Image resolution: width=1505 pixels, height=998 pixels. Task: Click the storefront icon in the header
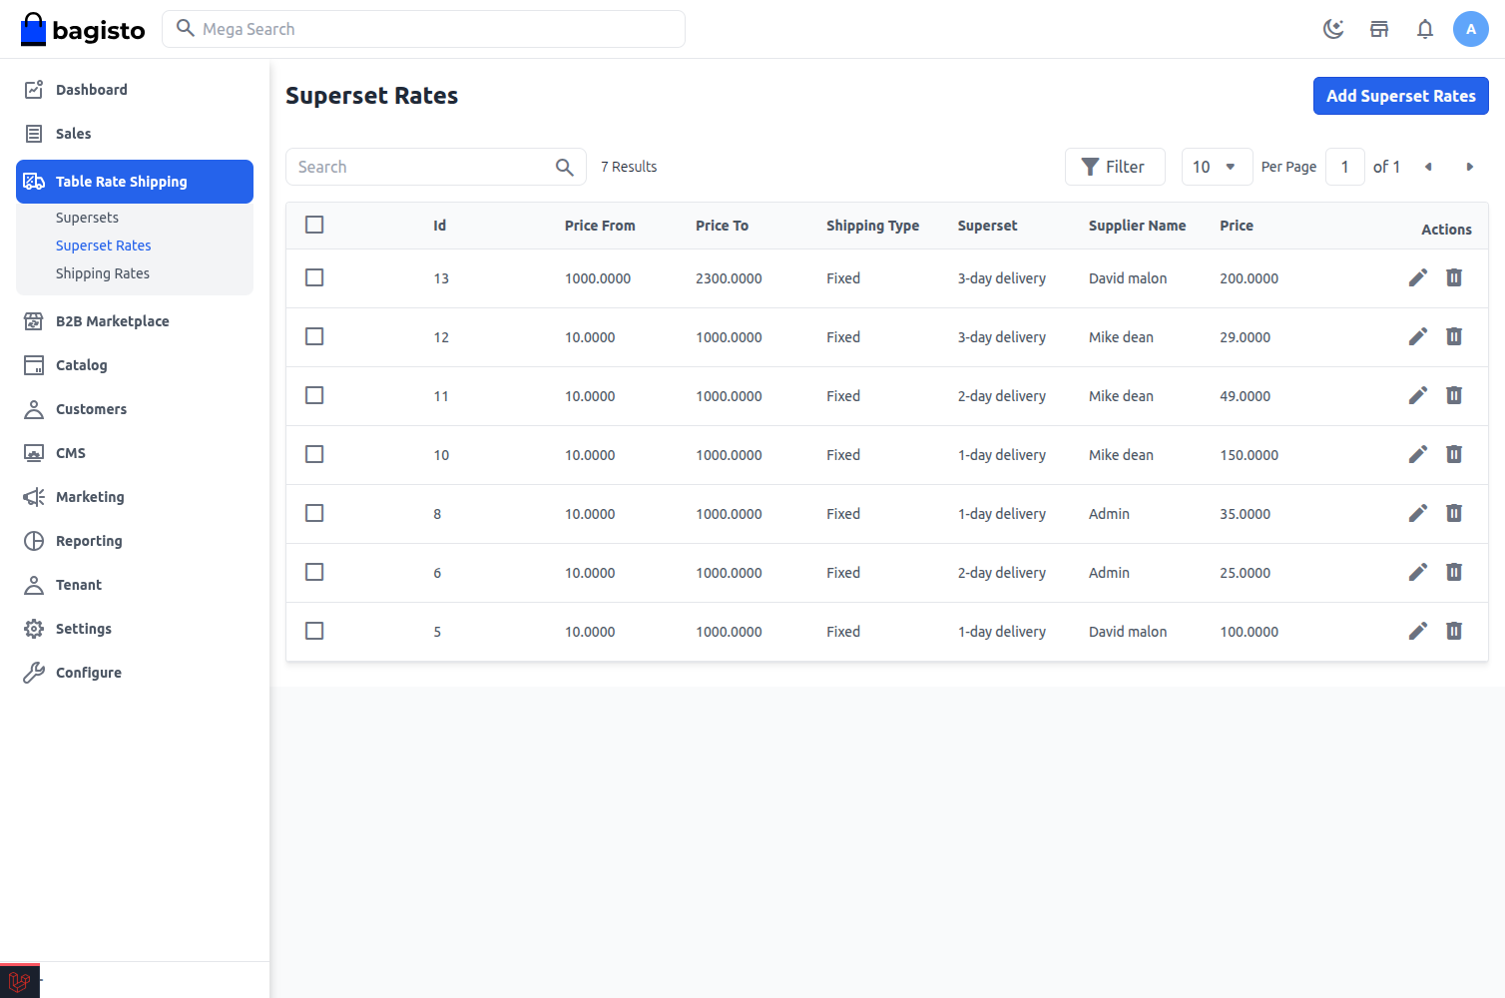pos(1379,29)
